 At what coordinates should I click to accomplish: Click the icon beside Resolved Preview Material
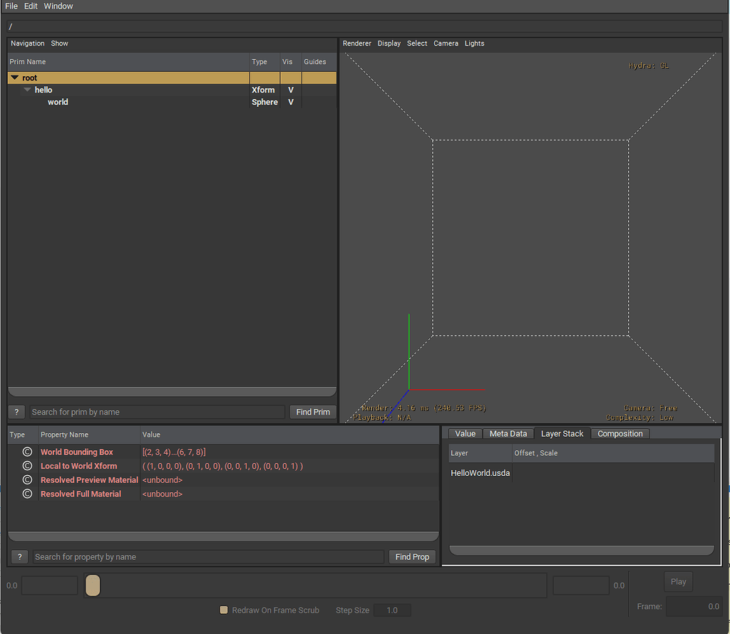pos(27,480)
